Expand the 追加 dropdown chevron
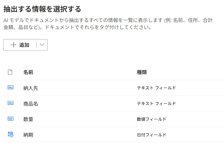This screenshot has width=224, height=143. [42, 45]
